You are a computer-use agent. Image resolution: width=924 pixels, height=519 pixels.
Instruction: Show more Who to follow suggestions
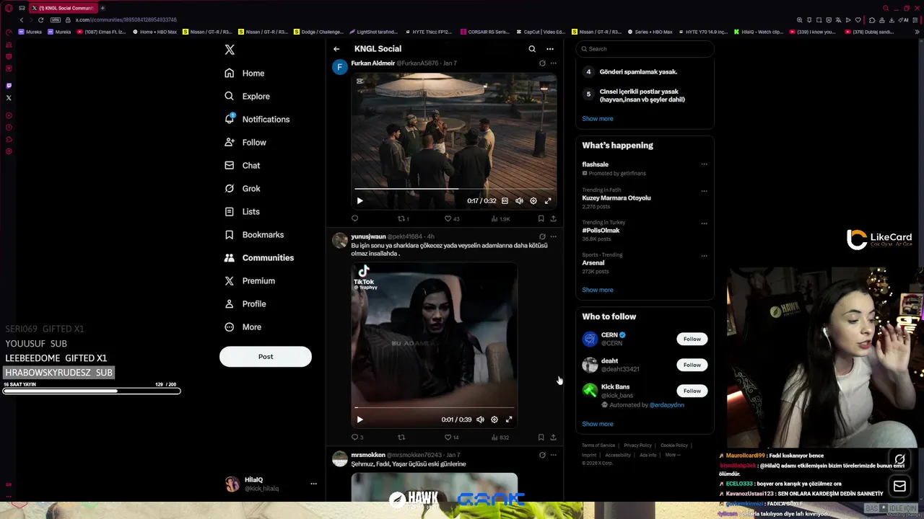click(x=598, y=424)
